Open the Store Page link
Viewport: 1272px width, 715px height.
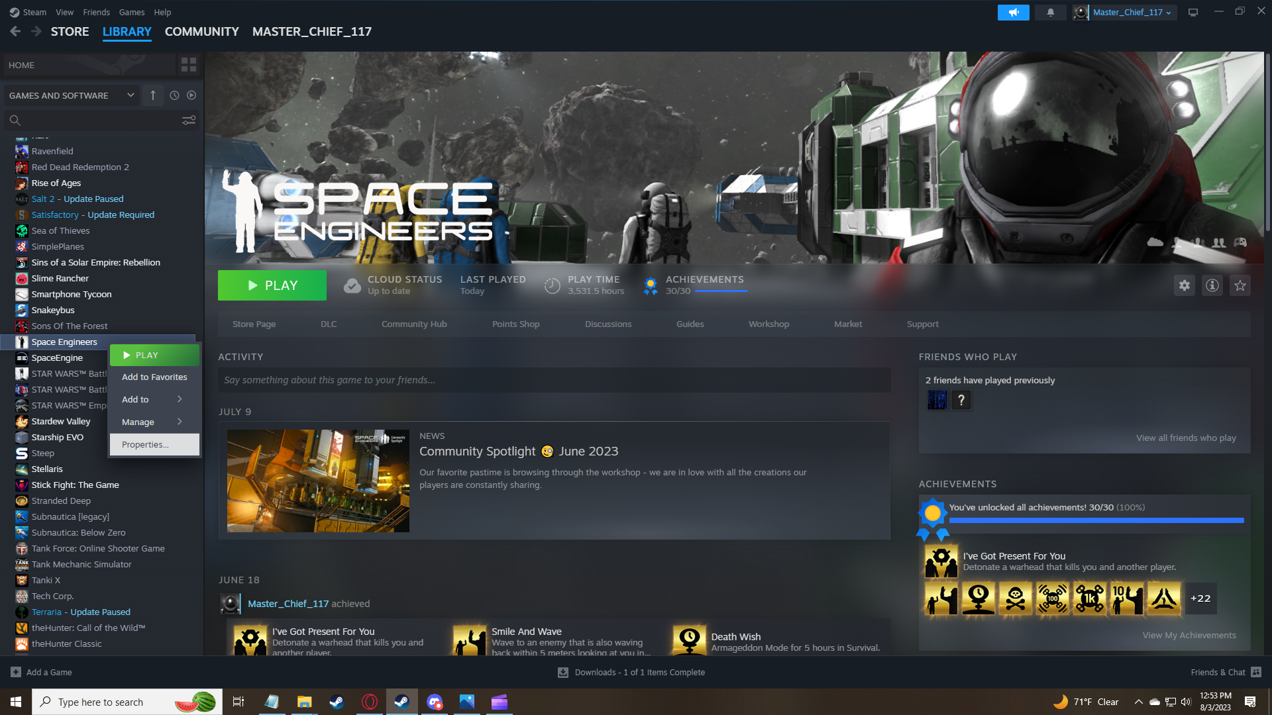[x=254, y=324]
